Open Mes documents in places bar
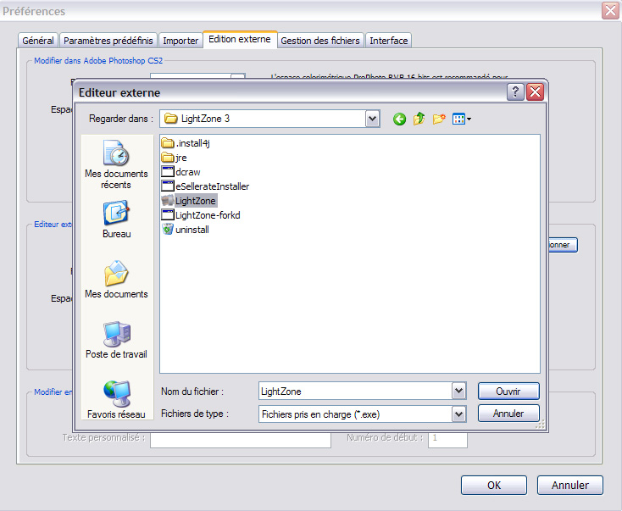Image resolution: width=622 pixels, height=511 pixels. tap(116, 280)
